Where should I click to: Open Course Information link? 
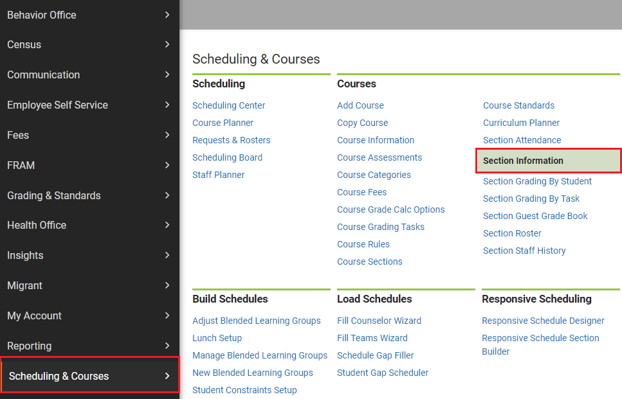click(376, 140)
